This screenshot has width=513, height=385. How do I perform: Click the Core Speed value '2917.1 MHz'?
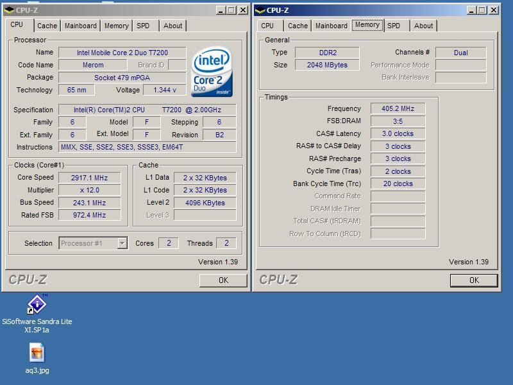tap(90, 178)
